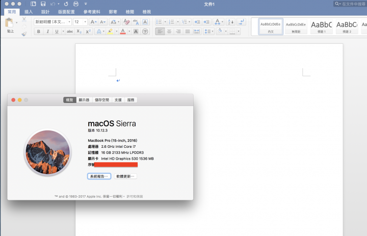Viewport: 367px width, 236px height.
Task: Expand the Paste options arrow
Action: (17, 23)
